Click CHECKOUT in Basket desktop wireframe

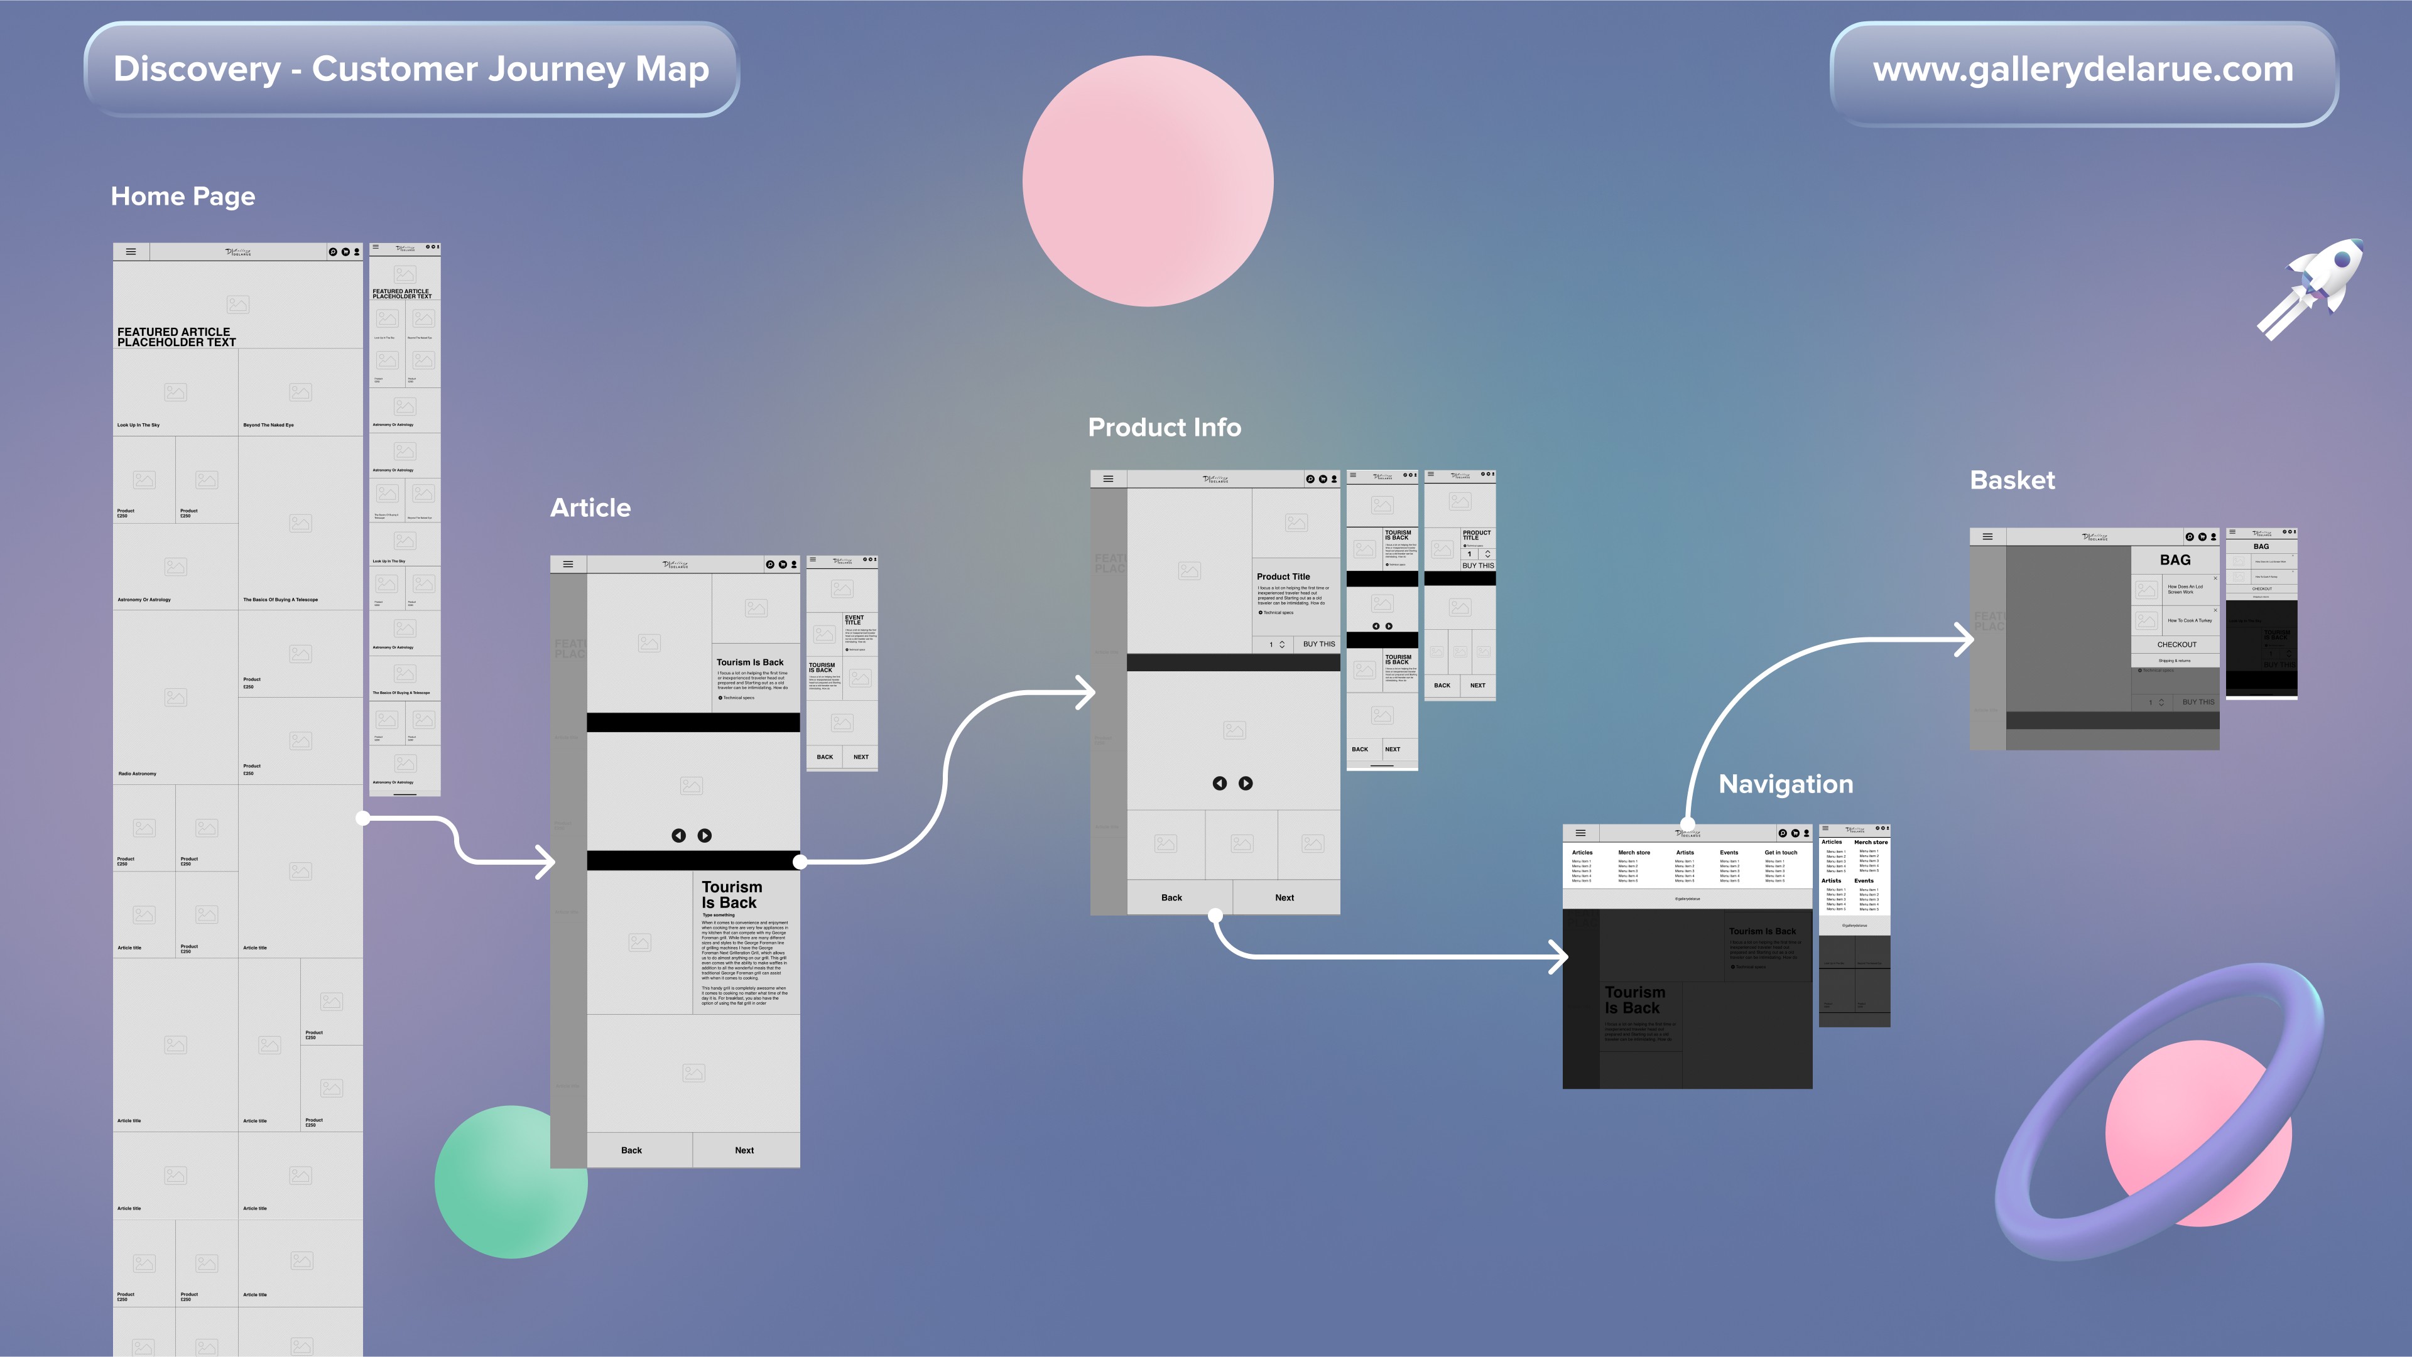[x=2176, y=645]
